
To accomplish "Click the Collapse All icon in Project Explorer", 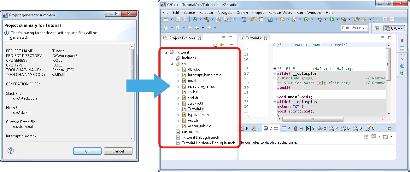I will coord(215,46).
